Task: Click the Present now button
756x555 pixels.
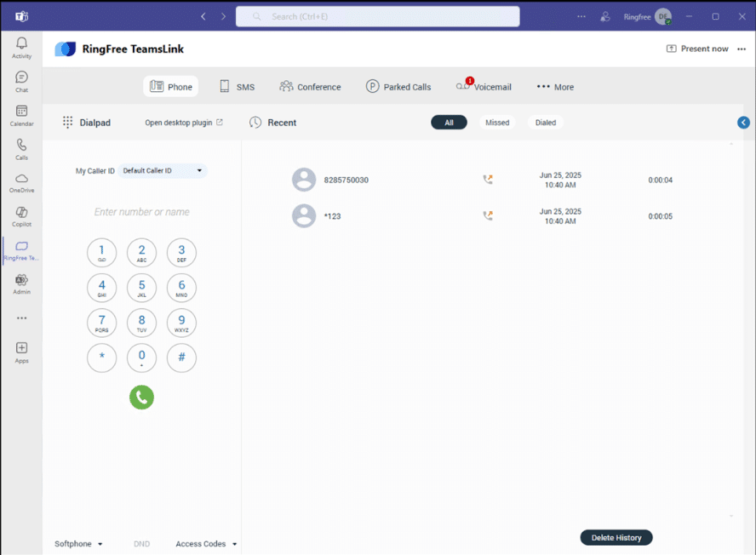Action: [x=697, y=49]
